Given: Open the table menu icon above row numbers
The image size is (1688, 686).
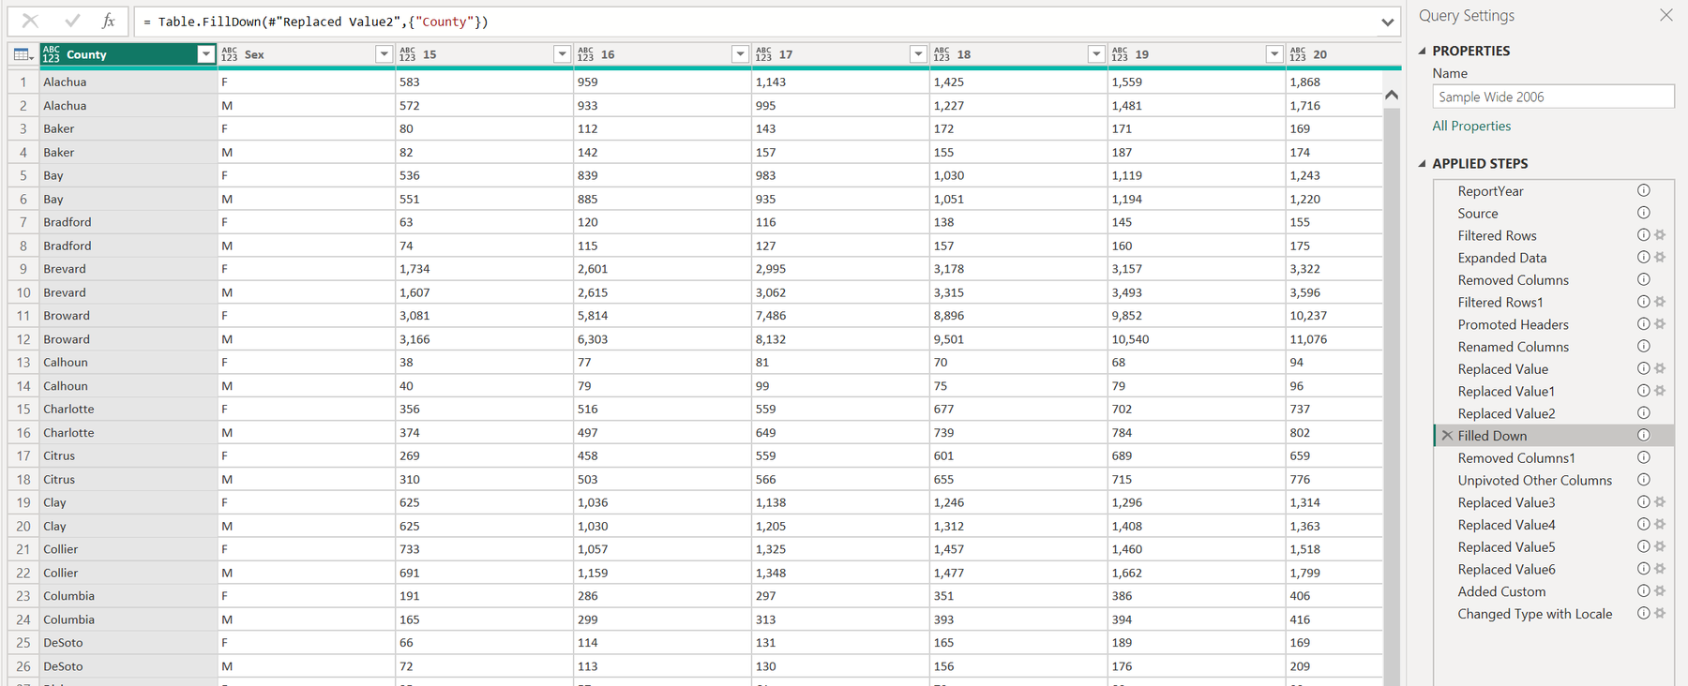Looking at the screenshot, I should pyautogui.click(x=23, y=55).
